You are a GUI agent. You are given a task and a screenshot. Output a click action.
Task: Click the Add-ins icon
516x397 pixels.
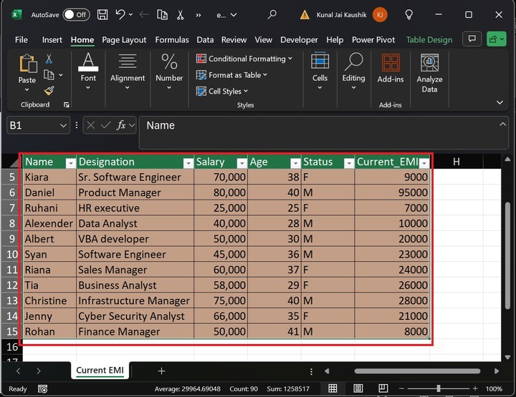click(x=390, y=69)
